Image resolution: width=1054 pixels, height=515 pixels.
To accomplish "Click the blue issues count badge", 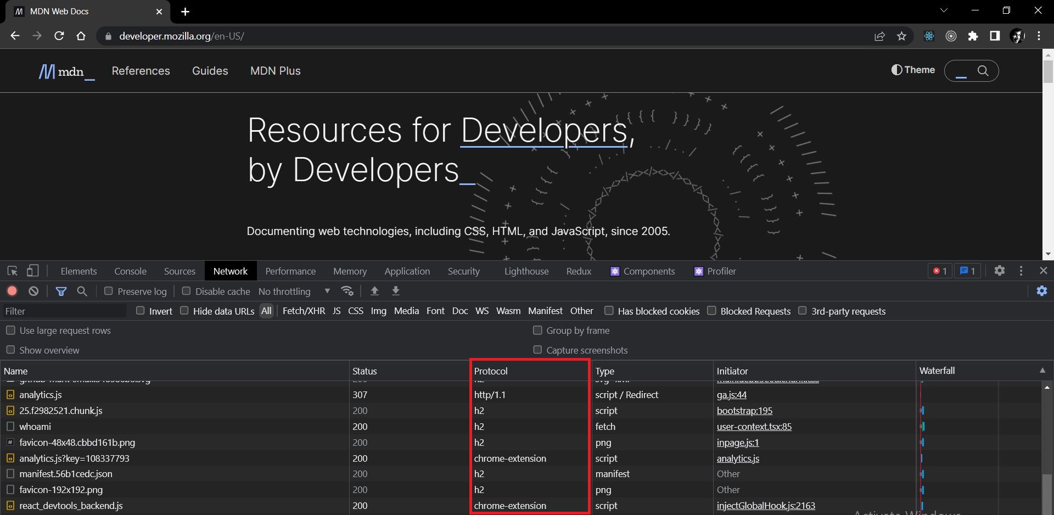I will pos(967,271).
